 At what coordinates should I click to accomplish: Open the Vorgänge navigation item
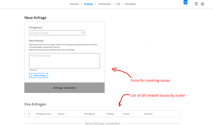tap(88, 4)
